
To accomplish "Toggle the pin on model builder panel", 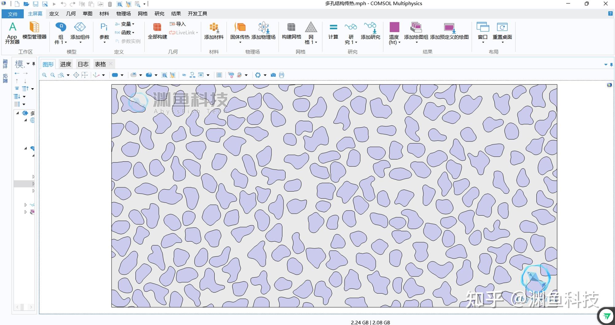I will coord(34,64).
